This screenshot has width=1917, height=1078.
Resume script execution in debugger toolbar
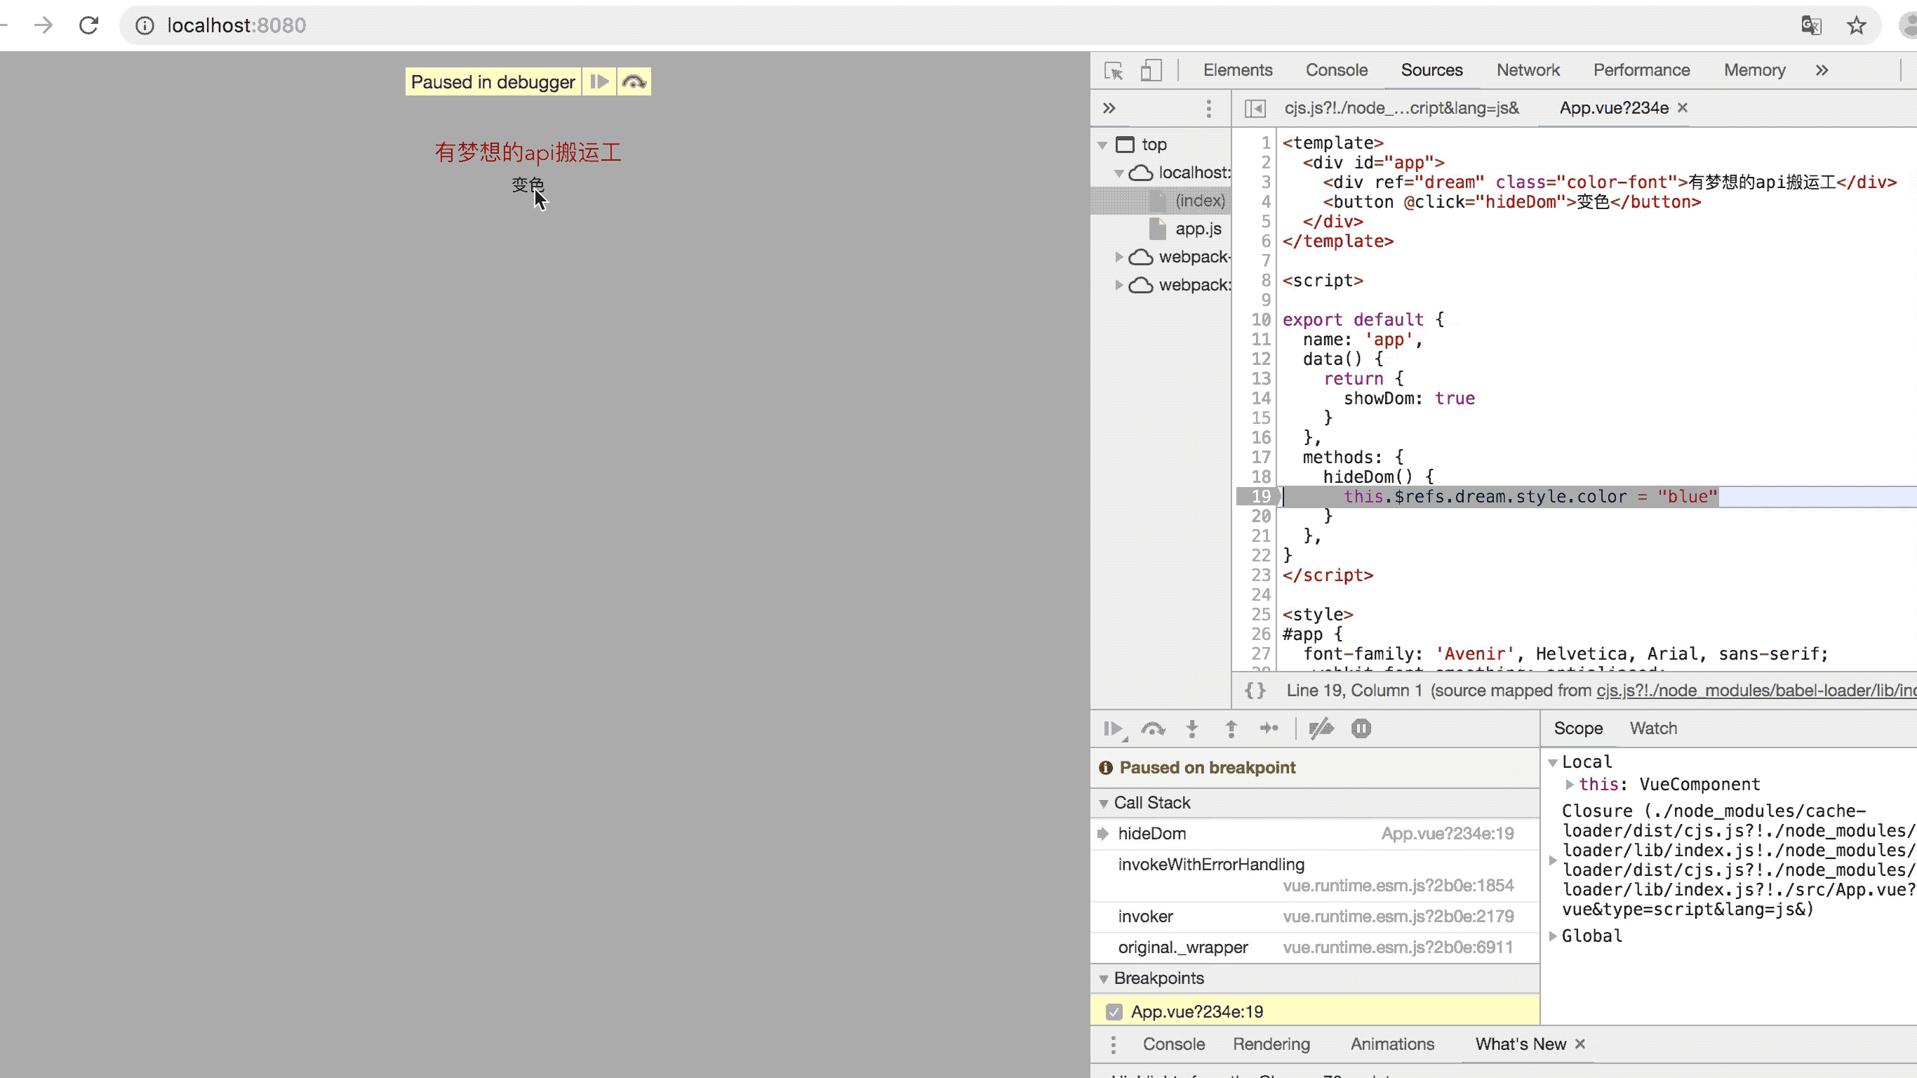1114,728
